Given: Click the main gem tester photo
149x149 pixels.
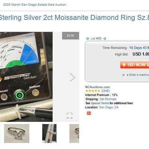Looking at the screenshot, I should [26, 77].
